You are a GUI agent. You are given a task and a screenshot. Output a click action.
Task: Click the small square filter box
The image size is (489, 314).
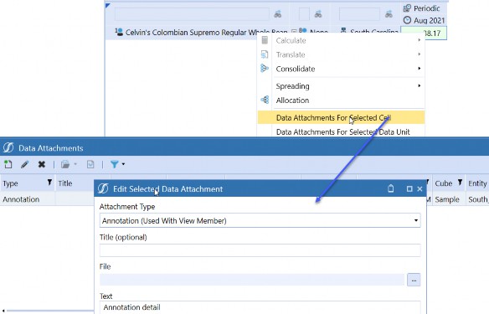coord(304,14)
